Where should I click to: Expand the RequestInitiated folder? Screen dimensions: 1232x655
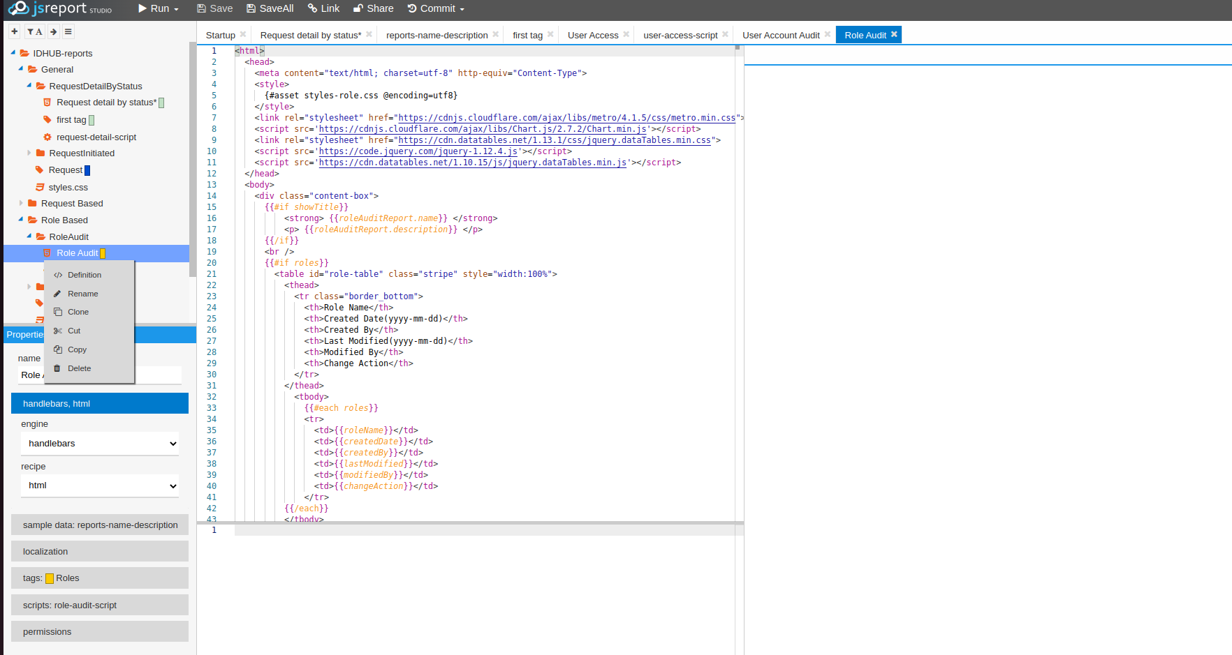coord(29,153)
